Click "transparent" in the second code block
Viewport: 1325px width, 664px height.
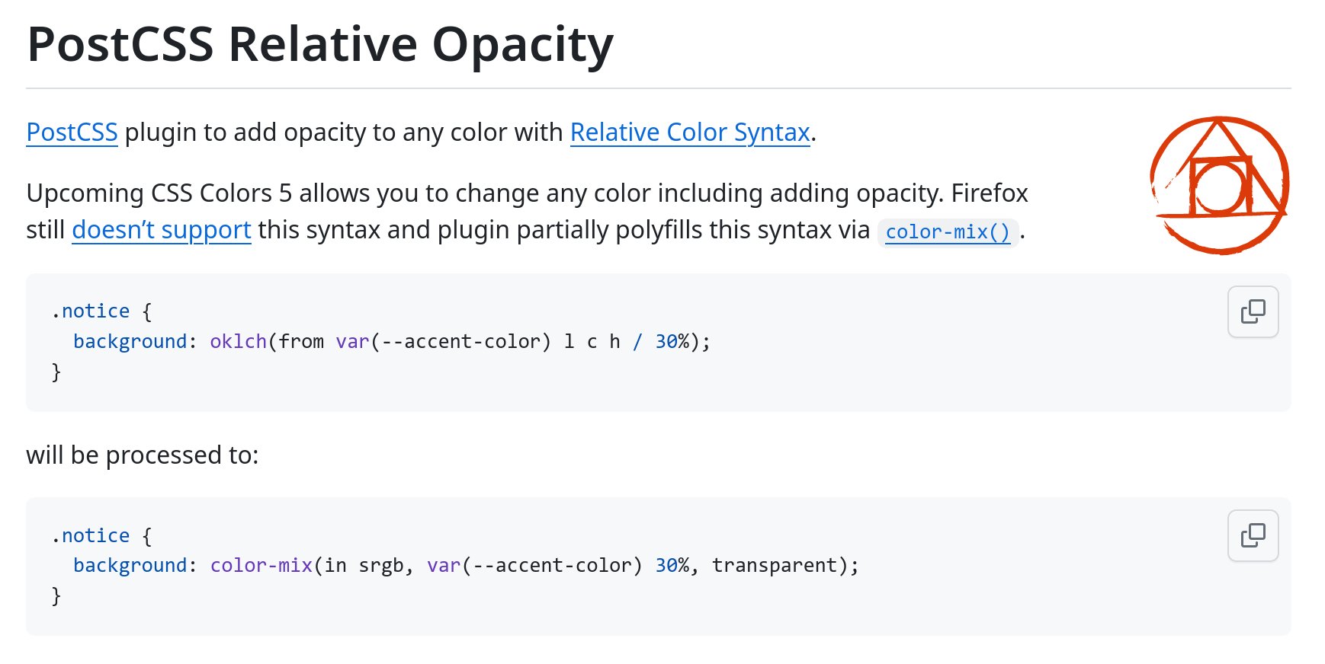tap(775, 566)
